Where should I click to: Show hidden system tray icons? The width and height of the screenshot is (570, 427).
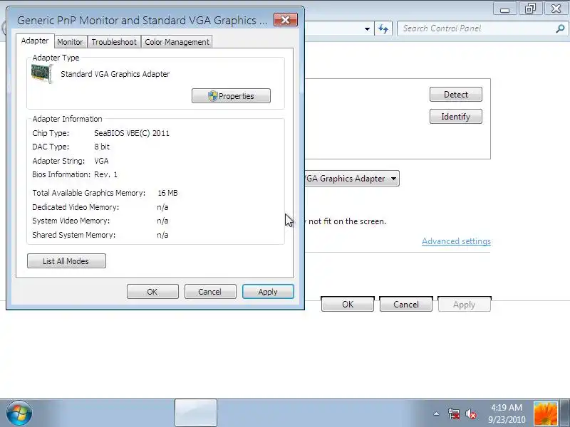click(x=436, y=413)
